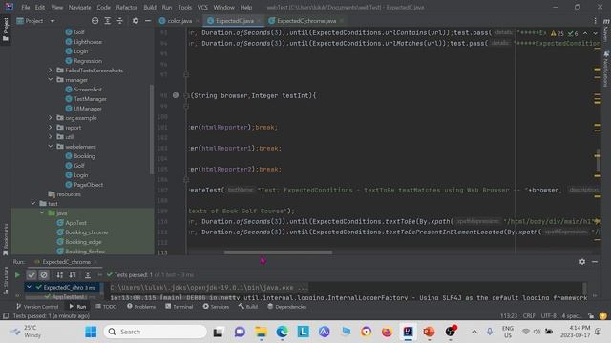The width and height of the screenshot is (611, 343).
Task: Open Bookmarks tool window on left edge
Action: [x=6, y=239]
